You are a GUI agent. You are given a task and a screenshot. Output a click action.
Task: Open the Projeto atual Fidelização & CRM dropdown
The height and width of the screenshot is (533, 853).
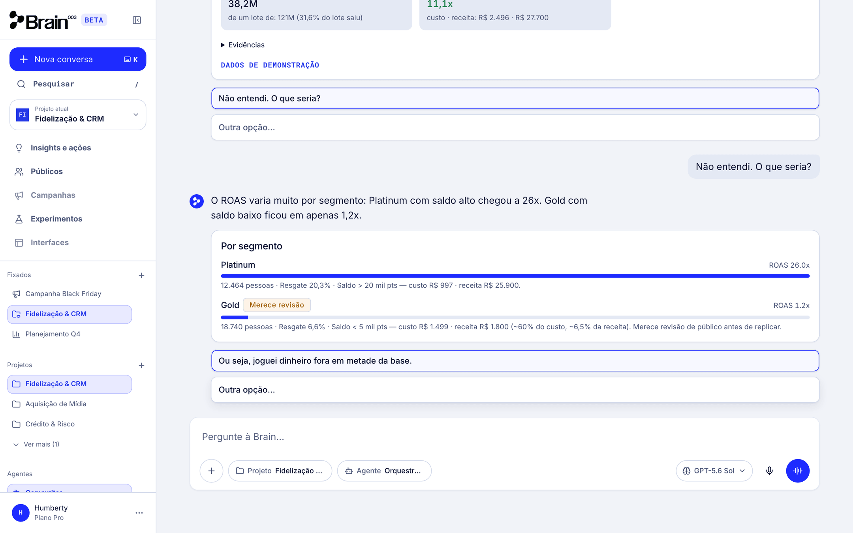(x=78, y=114)
